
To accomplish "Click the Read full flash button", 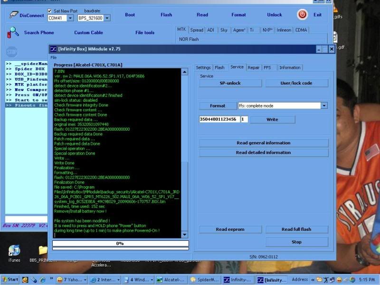I will click(296, 229).
